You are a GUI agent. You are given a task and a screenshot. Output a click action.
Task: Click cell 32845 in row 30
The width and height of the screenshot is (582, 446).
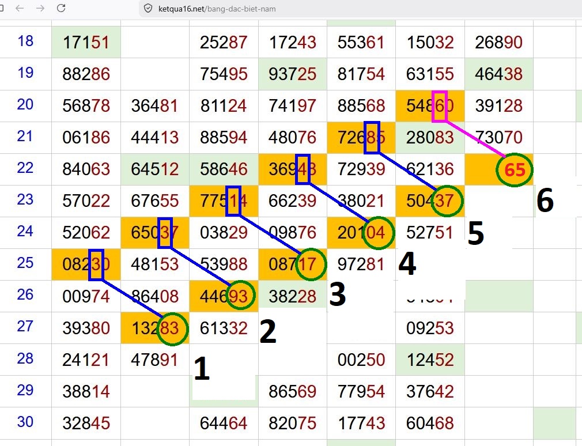tap(86, 423)
